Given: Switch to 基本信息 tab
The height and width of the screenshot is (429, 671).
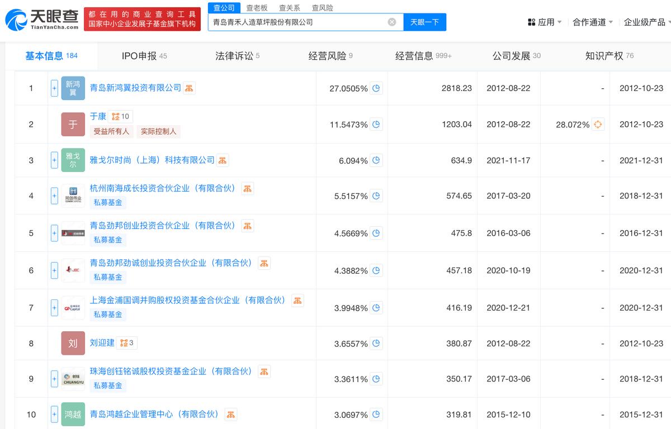Looking at the screenshot, I should (51, 56).
